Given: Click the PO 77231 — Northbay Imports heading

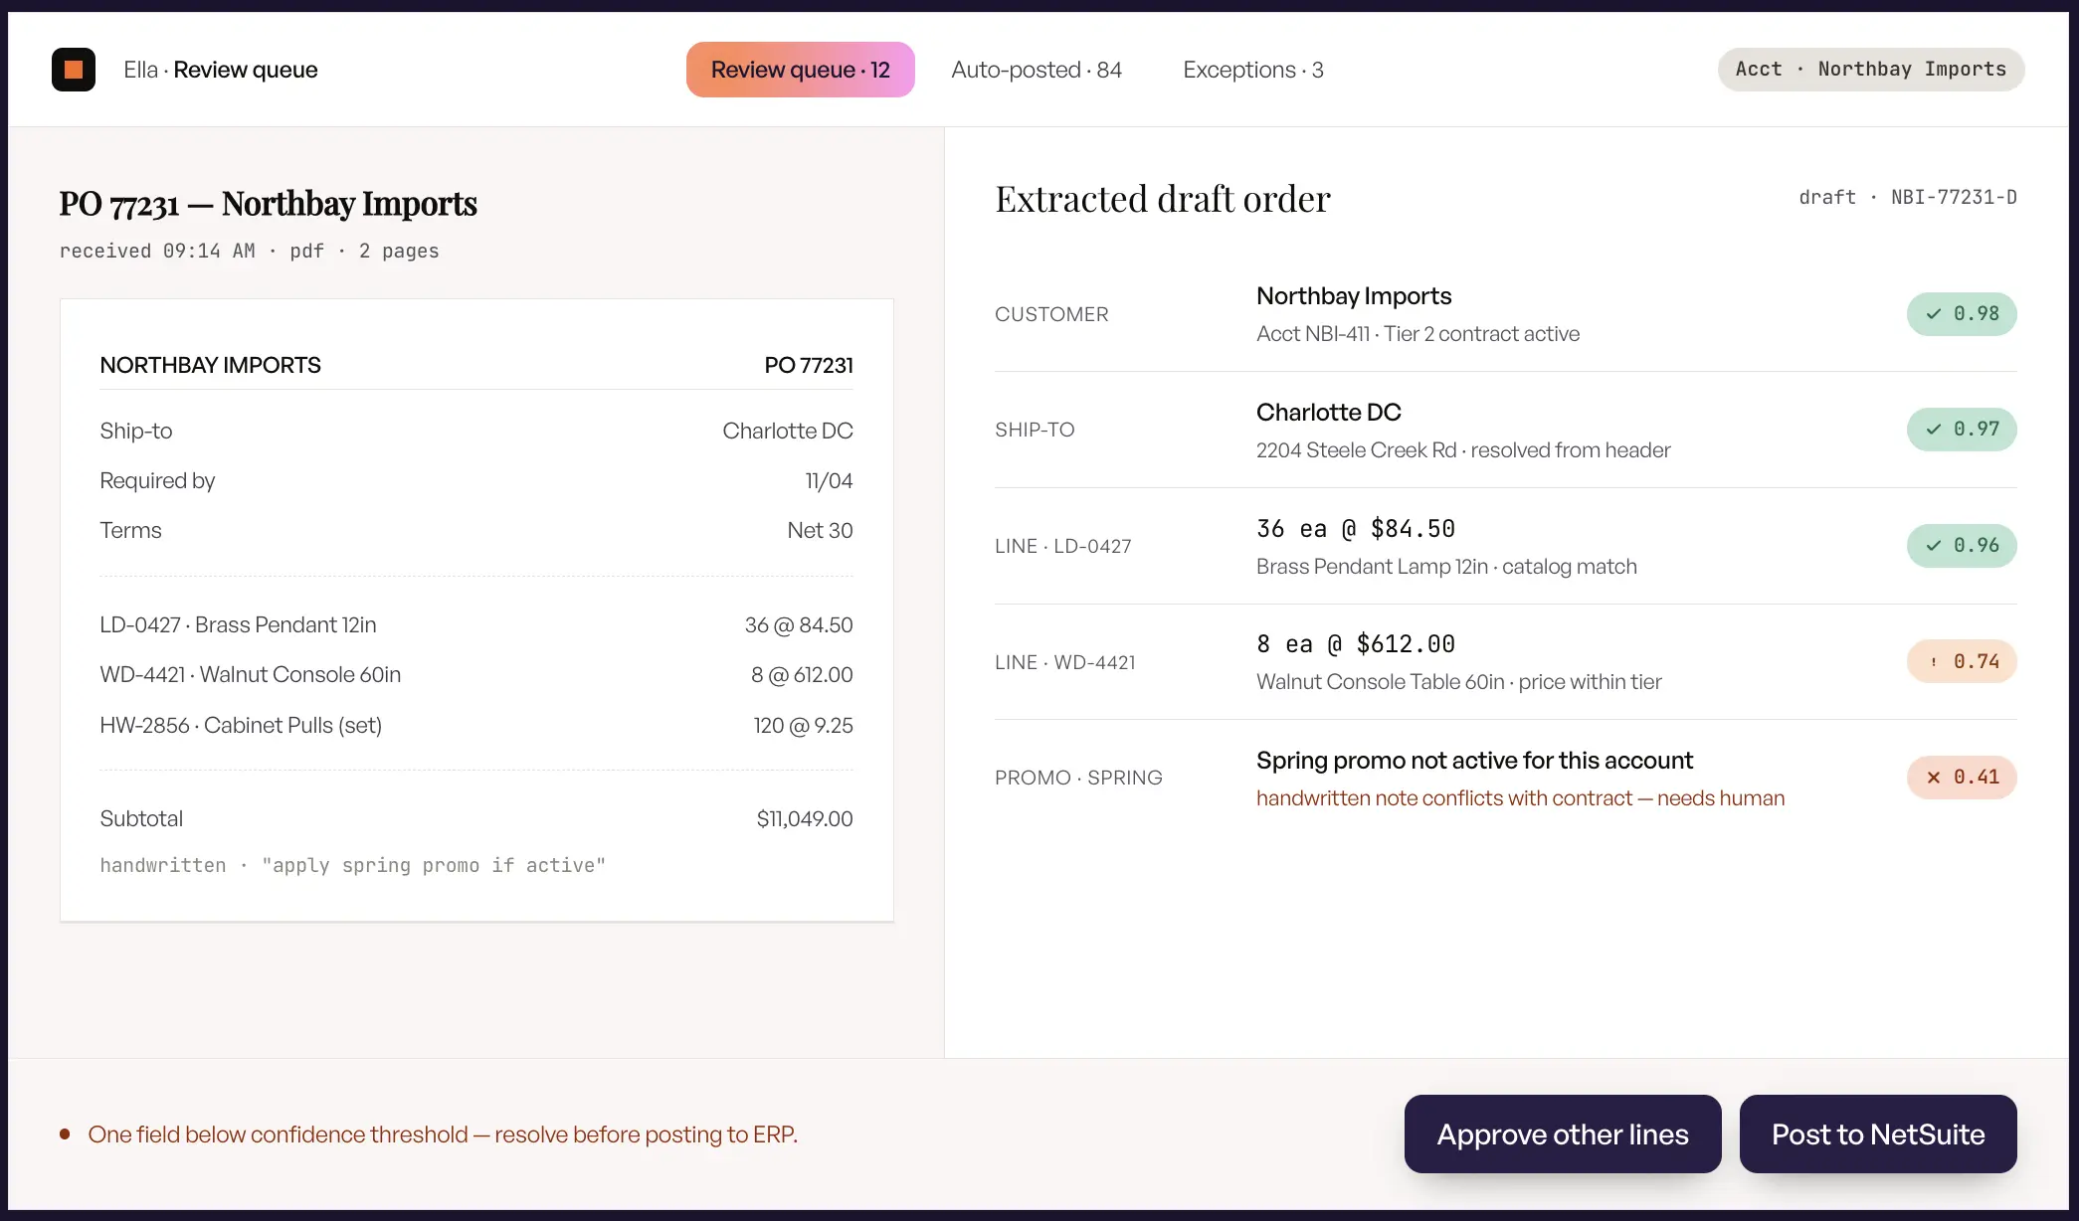Looking at the screenshot, I should point(268,204).
